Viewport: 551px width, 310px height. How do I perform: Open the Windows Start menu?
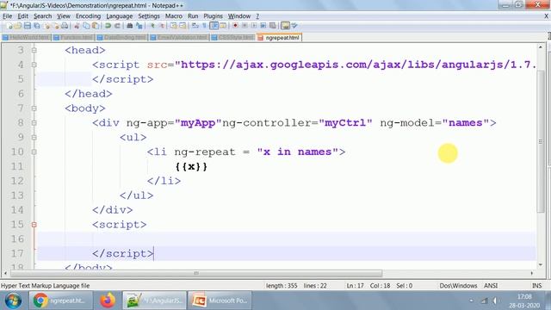(13, 301)
